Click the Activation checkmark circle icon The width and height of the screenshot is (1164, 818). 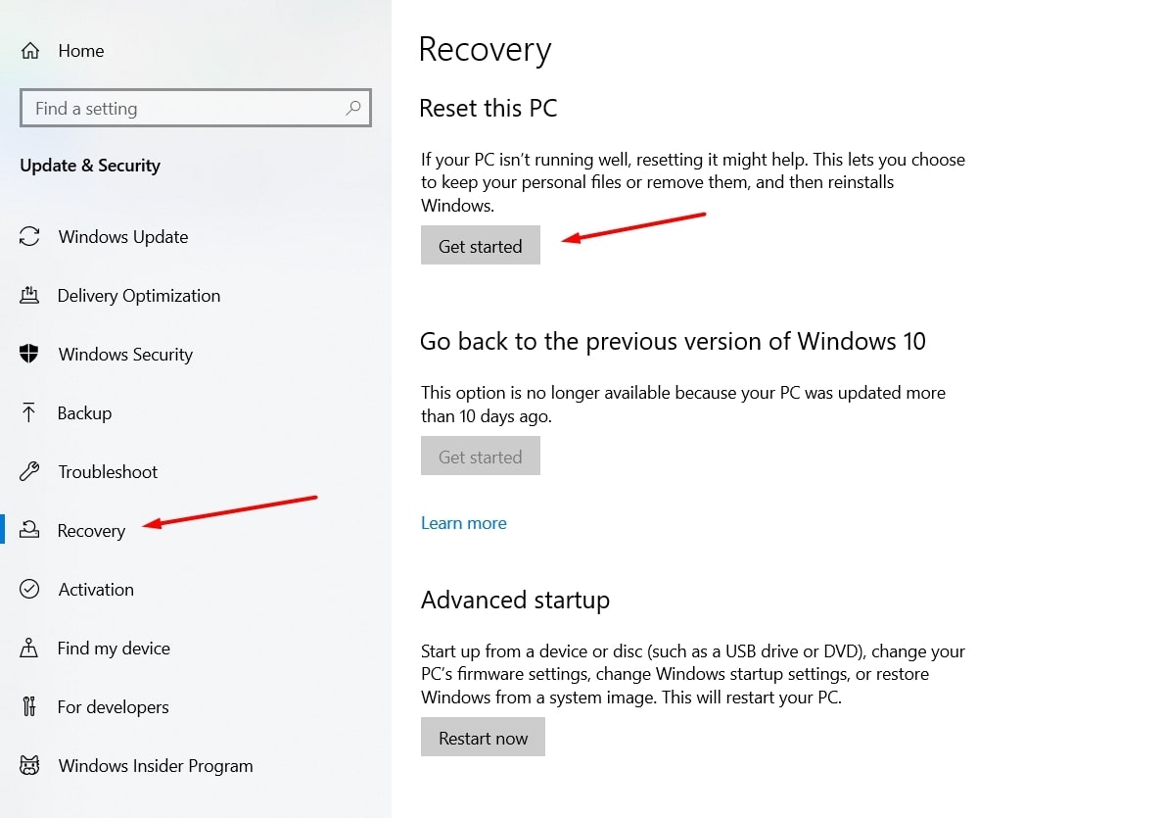[x=29, y=589]
